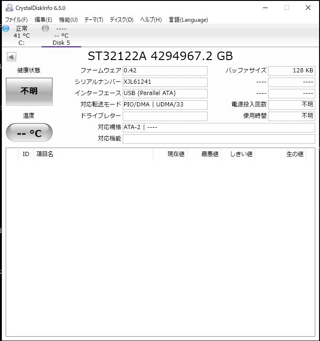Click the しきい値 column header
This screenshot has width=320, height=341.
pos(238,154)
